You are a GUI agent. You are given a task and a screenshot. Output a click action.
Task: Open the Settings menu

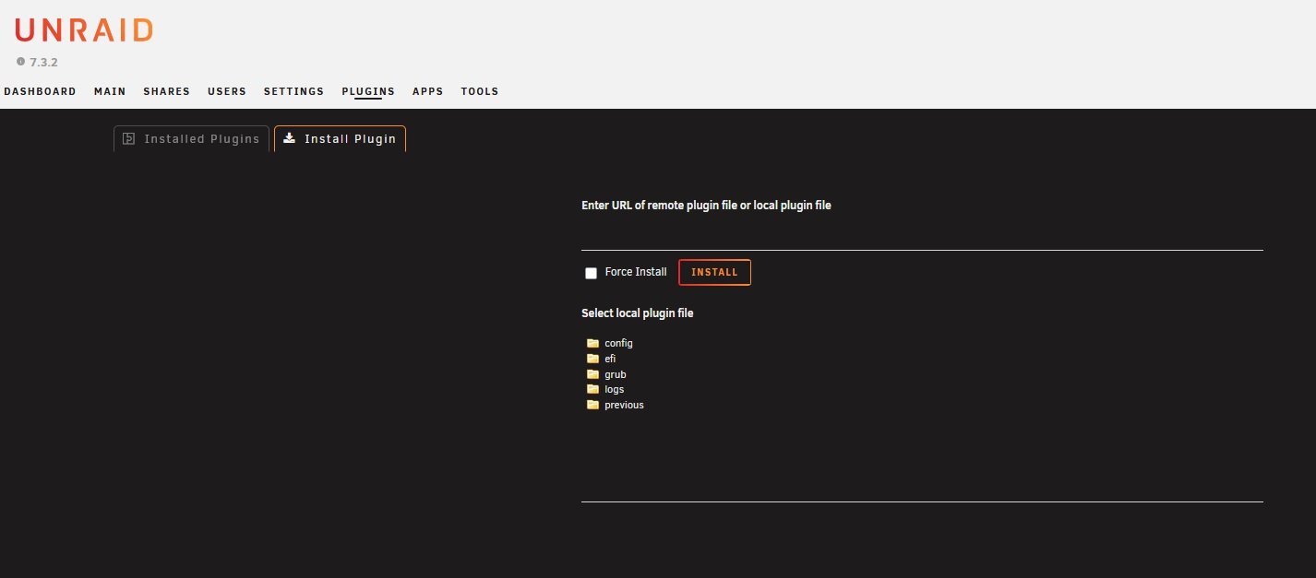[293, 91]
